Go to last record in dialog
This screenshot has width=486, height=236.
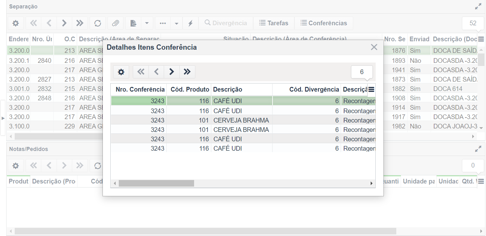click(x=187, y=72)
